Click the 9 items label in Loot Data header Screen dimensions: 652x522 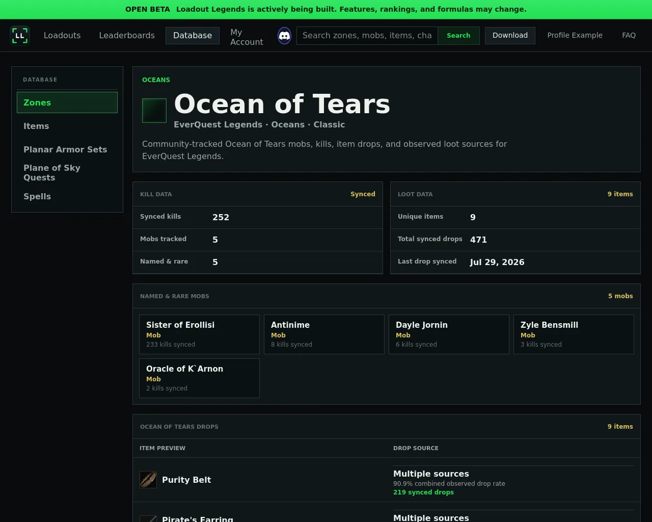coord(620,194)
